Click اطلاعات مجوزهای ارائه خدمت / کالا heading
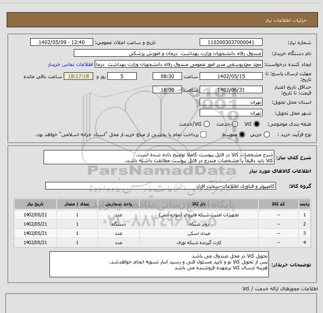This screenshot has height=313, width=323. 280,289
